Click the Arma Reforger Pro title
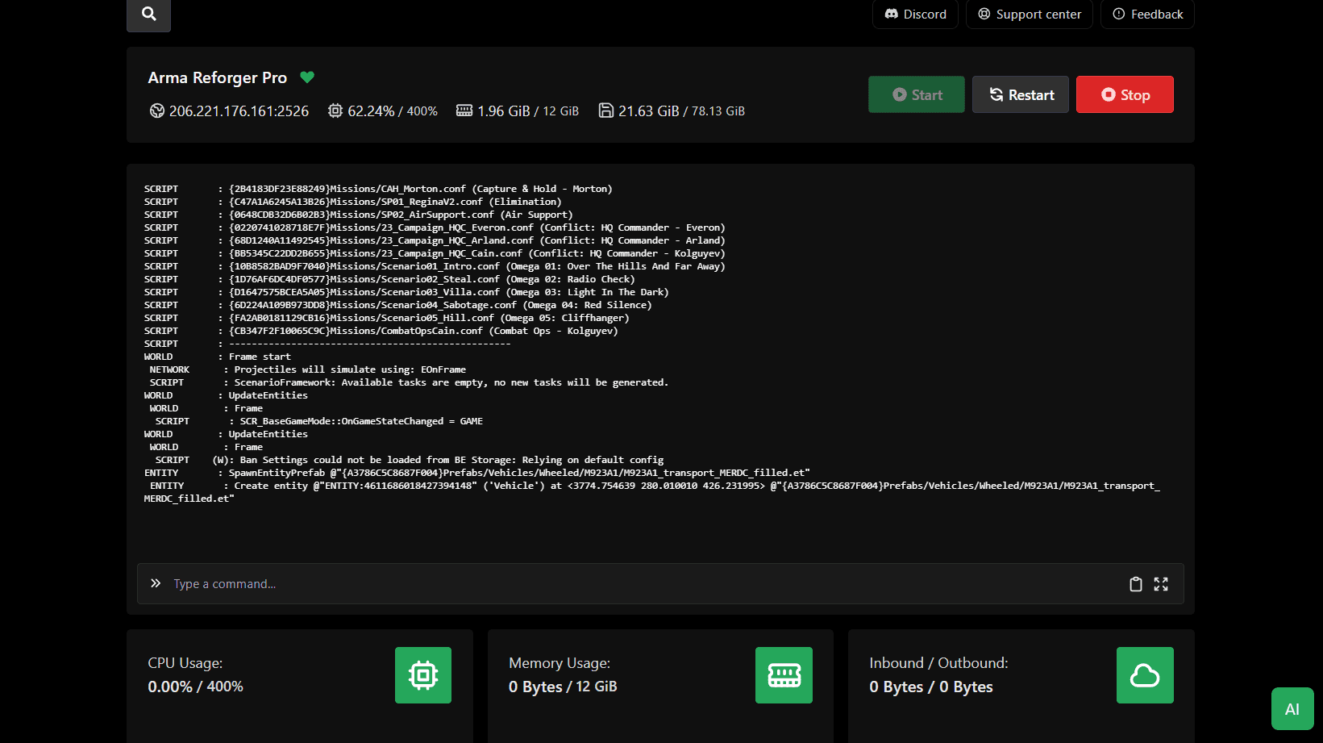This screenshot has height=743, width=1323. 218,77
